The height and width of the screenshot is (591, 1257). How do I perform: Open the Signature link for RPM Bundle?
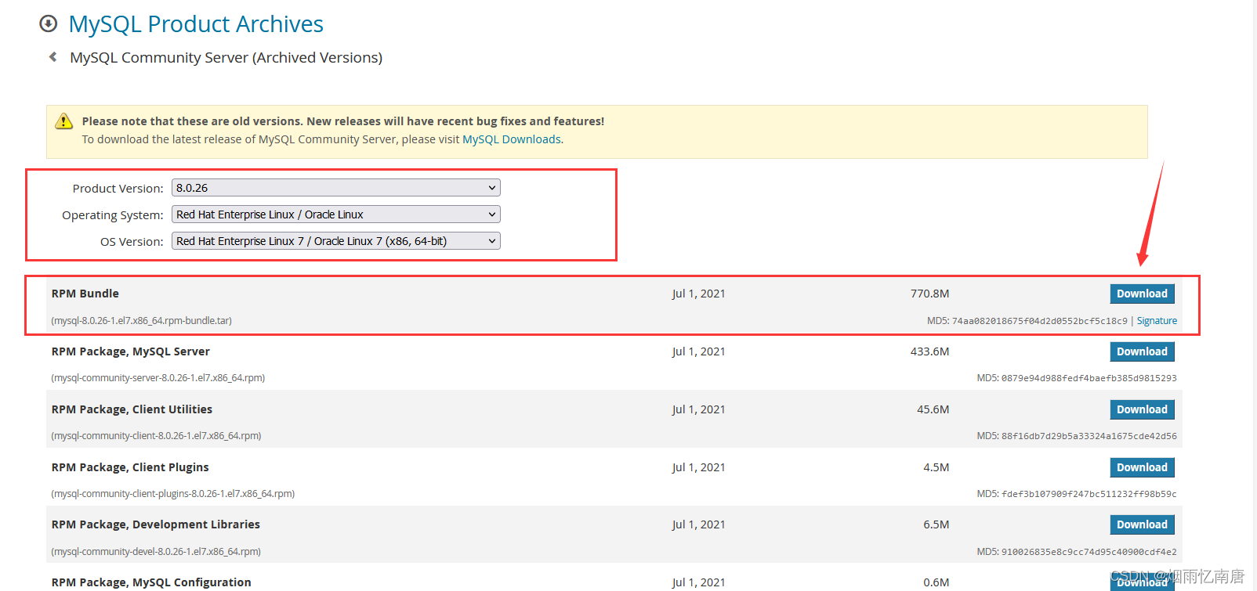coord(1157,321)
